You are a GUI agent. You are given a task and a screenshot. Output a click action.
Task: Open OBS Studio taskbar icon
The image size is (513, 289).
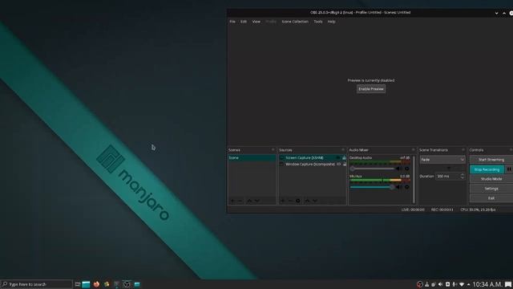pyautogui.click(x=127, y=284)
